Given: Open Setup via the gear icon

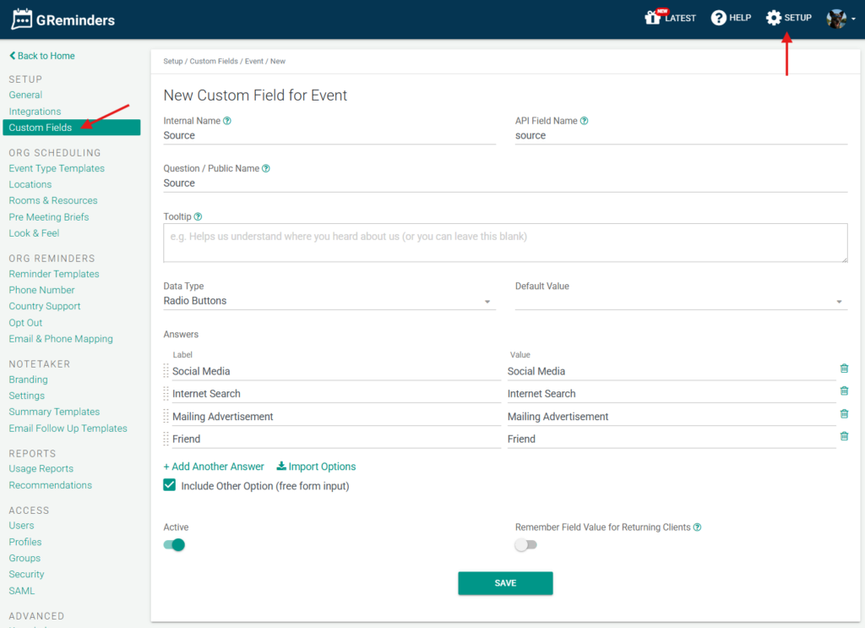Looking at the screenshot, I should 774,18.
